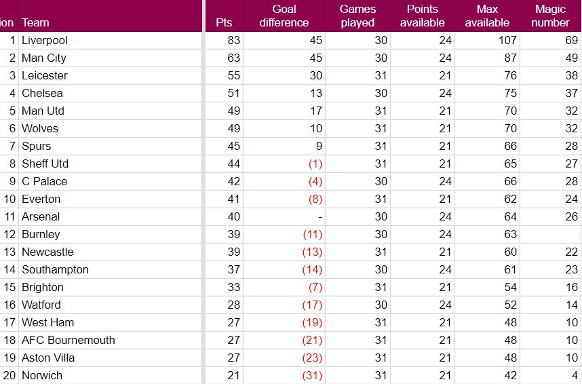The width and height of the screenshot is (582, 384).
Task: Click the Man City team cell
Action: point(44,58)
